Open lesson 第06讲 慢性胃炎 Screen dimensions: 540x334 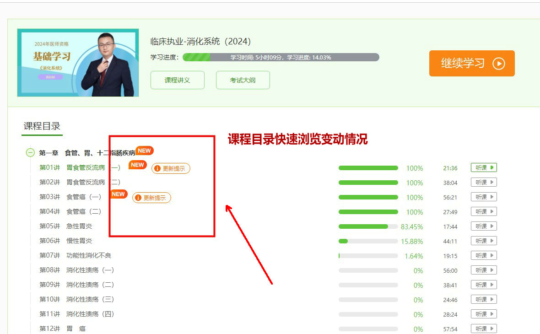point(66,241)
